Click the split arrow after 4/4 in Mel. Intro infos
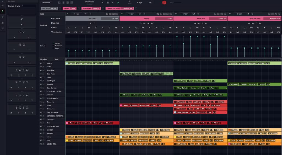 90,14
